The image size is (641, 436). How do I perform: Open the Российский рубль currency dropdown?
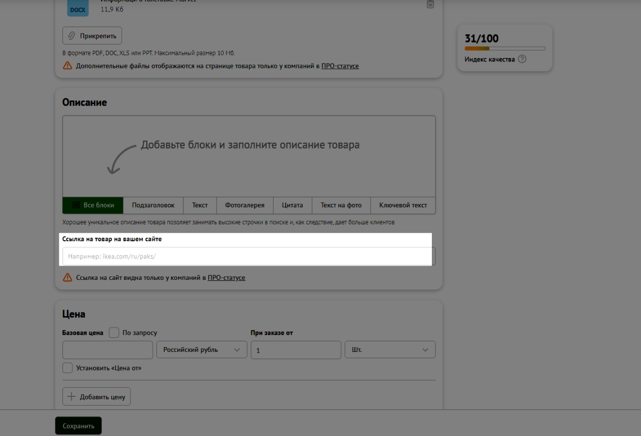coord(202,350)
